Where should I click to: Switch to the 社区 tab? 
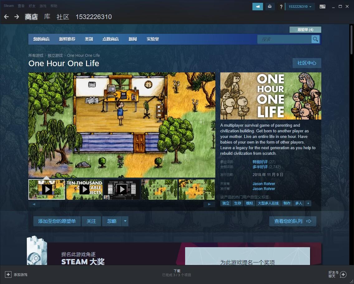63,17
